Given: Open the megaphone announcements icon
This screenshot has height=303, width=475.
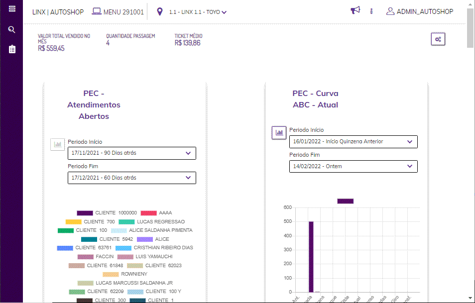Looking at the screenshot, I should point(356,10).
